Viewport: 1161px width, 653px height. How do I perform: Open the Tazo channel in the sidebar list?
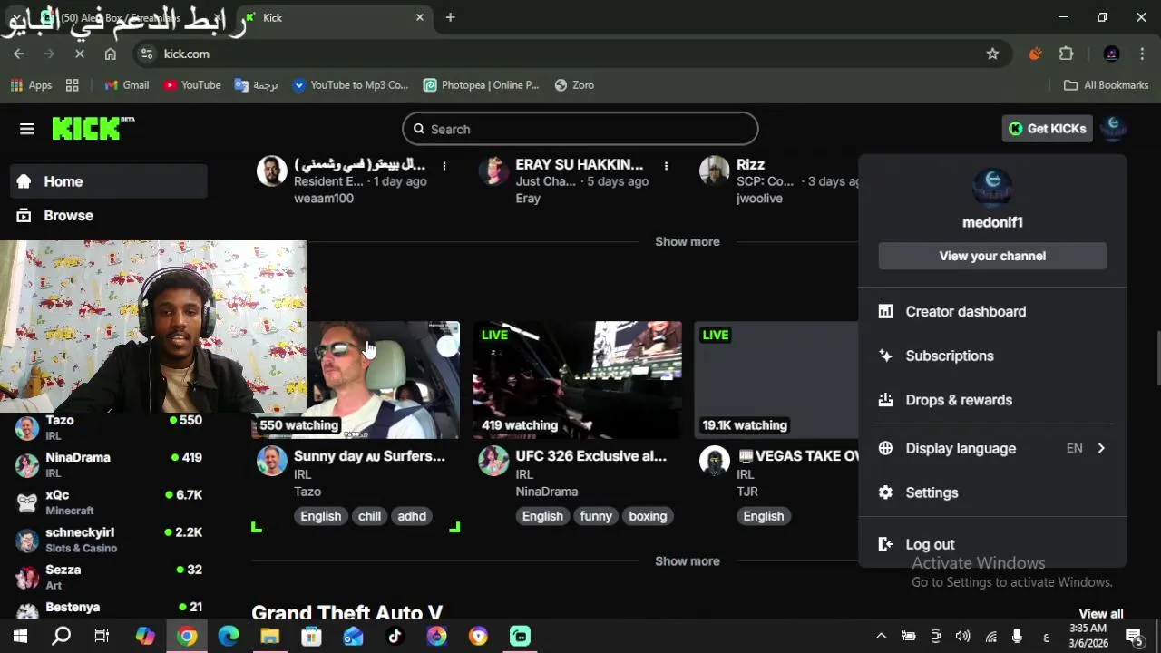[x=109, y=427]
